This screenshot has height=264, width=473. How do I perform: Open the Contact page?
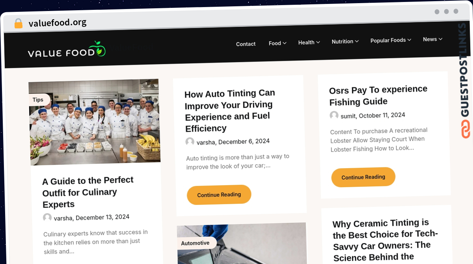[x=246, y=44]
